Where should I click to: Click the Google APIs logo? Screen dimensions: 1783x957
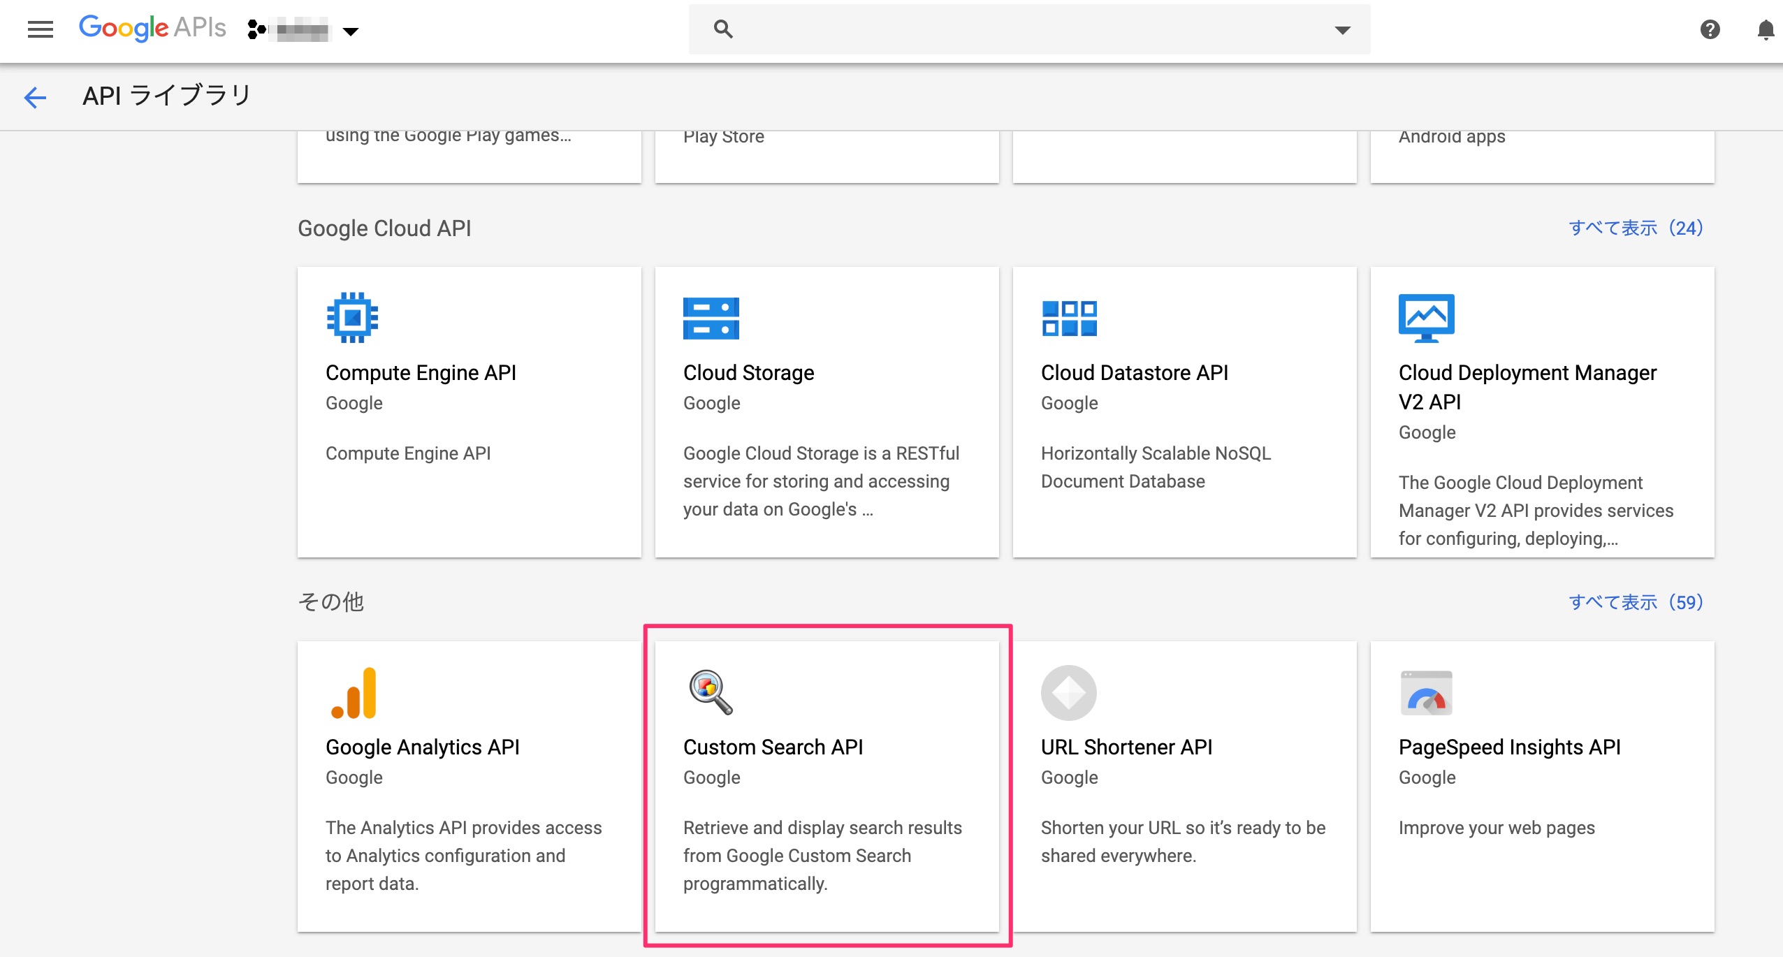(x=152, y=27)
